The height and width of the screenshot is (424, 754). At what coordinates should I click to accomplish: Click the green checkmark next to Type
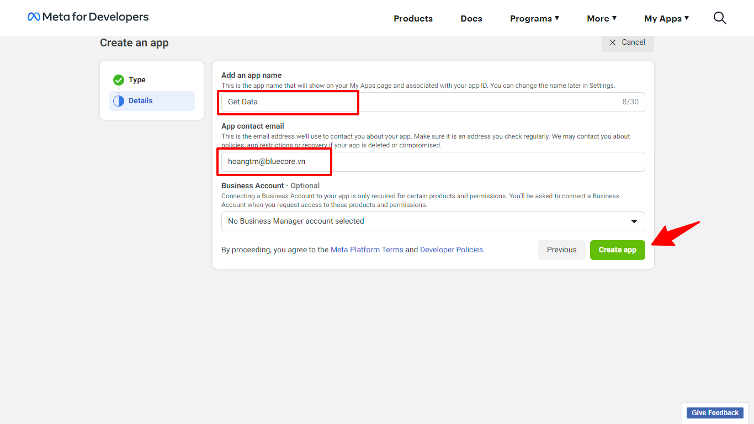(119, 80)
